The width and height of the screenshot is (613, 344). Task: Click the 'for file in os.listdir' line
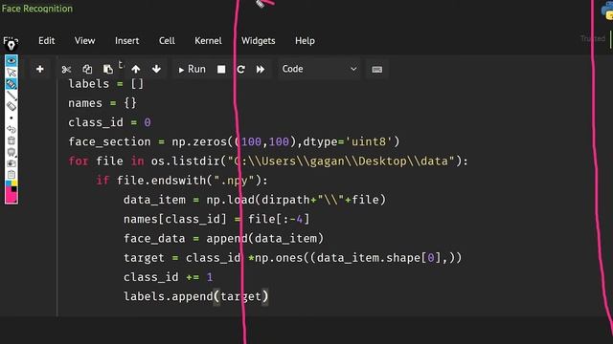point(268,161)
